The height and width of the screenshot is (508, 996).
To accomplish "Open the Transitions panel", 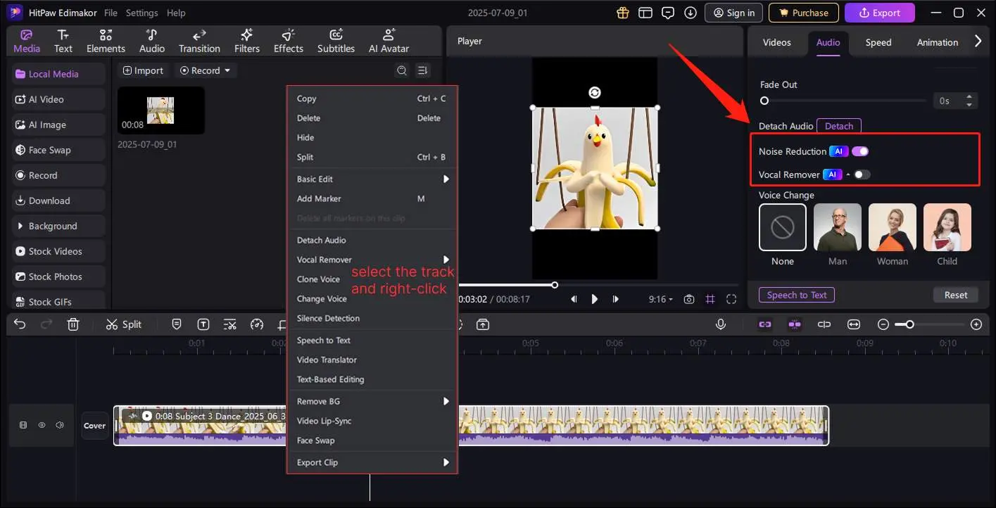I will pyautogui.click(x=199, y=40).
